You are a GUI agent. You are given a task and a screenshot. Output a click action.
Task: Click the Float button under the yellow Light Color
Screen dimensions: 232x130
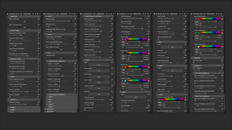196,52
